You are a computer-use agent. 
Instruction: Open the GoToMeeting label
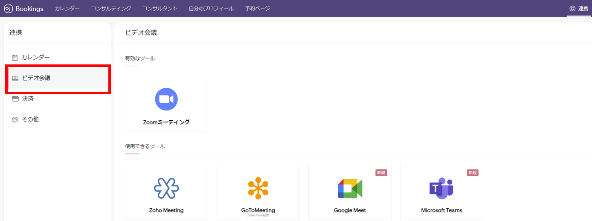coord(258,210)
